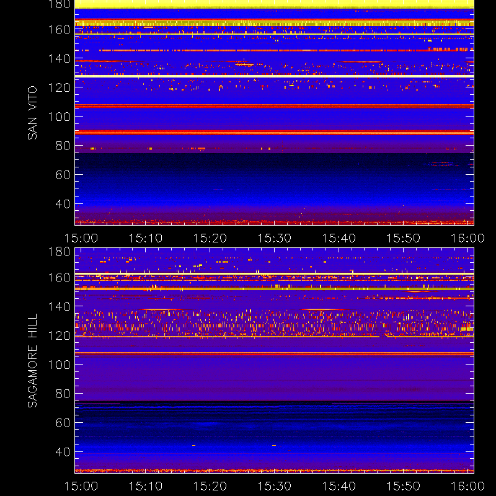This screenshot has width=496, height=496.
Task: Pick the 140 tick label of Sagamore Hill
Action: (59, 306)
